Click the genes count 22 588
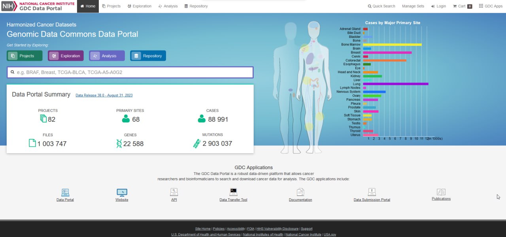Viewport: 506px width, 237px height. coord(133,144)
